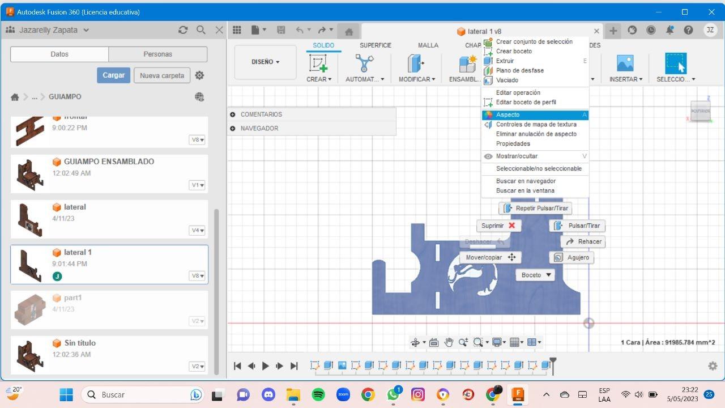This screenshot has height=408, width=725.
Task: Choose Propiedades from the context menu
Action: pyautogui.click(x=535, y=144)
